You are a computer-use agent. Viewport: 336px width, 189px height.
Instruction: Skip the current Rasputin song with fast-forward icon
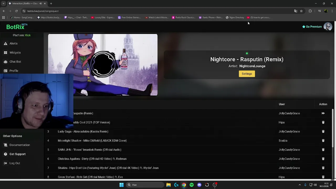pyautogui.click(x=323, y=113)
